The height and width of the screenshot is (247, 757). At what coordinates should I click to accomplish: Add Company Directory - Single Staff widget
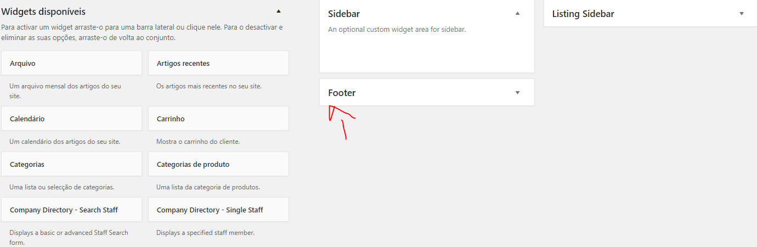[x=218, y=210]
